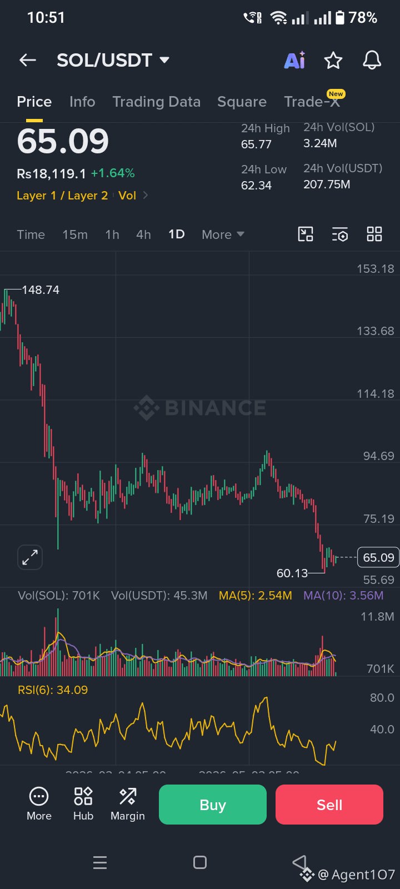Expand chart to fullscreen
Screen dimensions: 400x889
(x=30, y=557)
